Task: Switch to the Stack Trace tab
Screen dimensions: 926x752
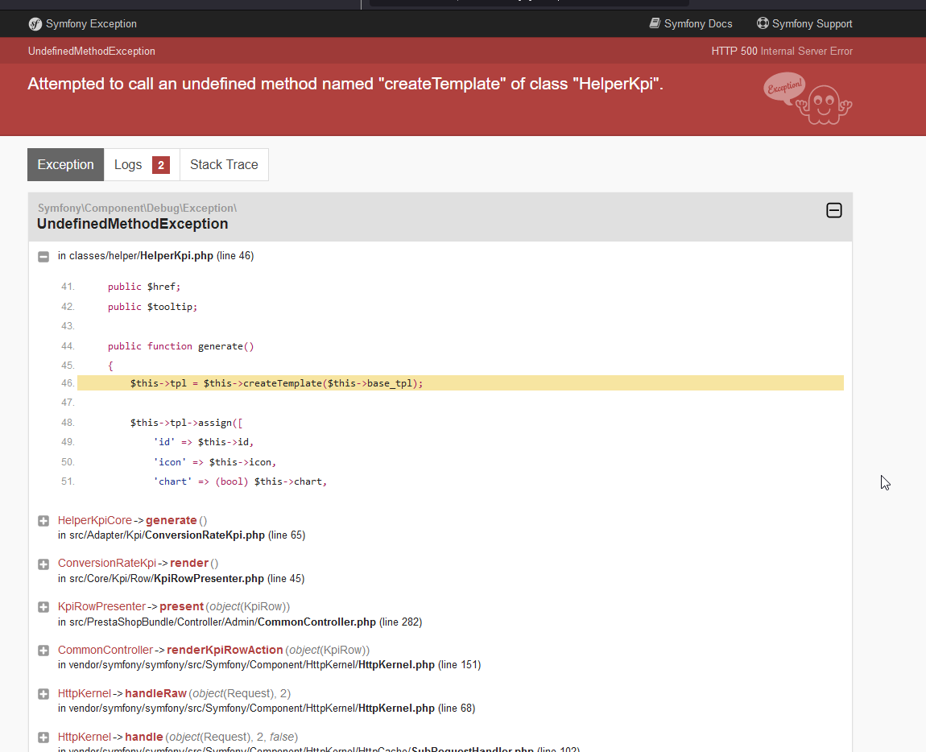Action: click(x=224, y=165)
